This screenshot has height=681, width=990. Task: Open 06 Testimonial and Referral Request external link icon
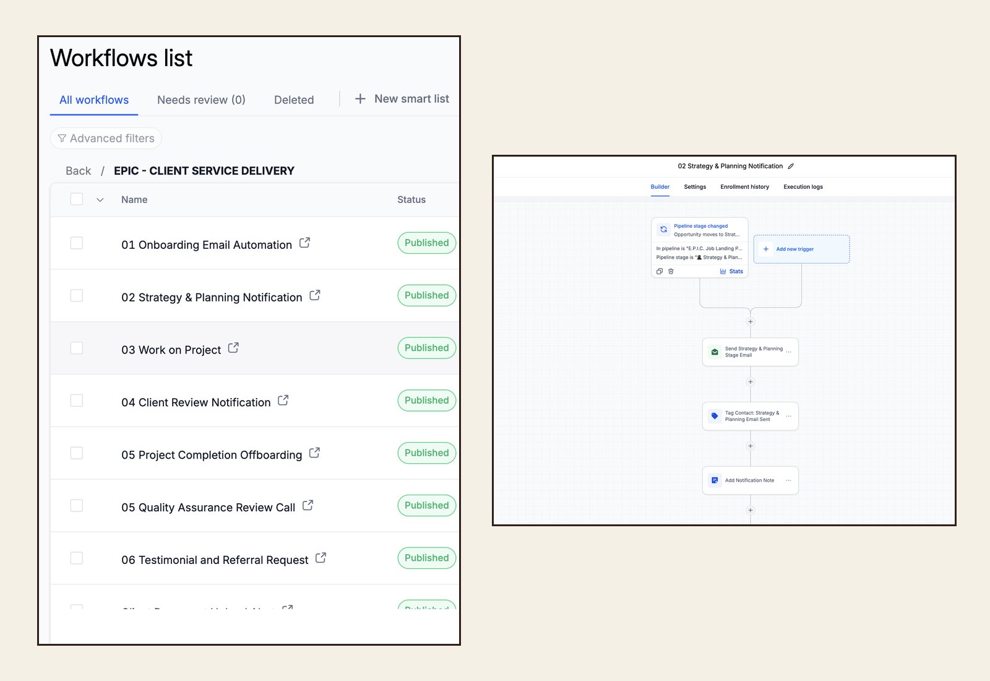tap(321, 558)
